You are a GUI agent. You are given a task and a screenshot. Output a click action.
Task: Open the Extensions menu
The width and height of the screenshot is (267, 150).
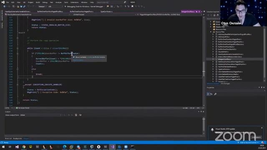coord(74,2)
